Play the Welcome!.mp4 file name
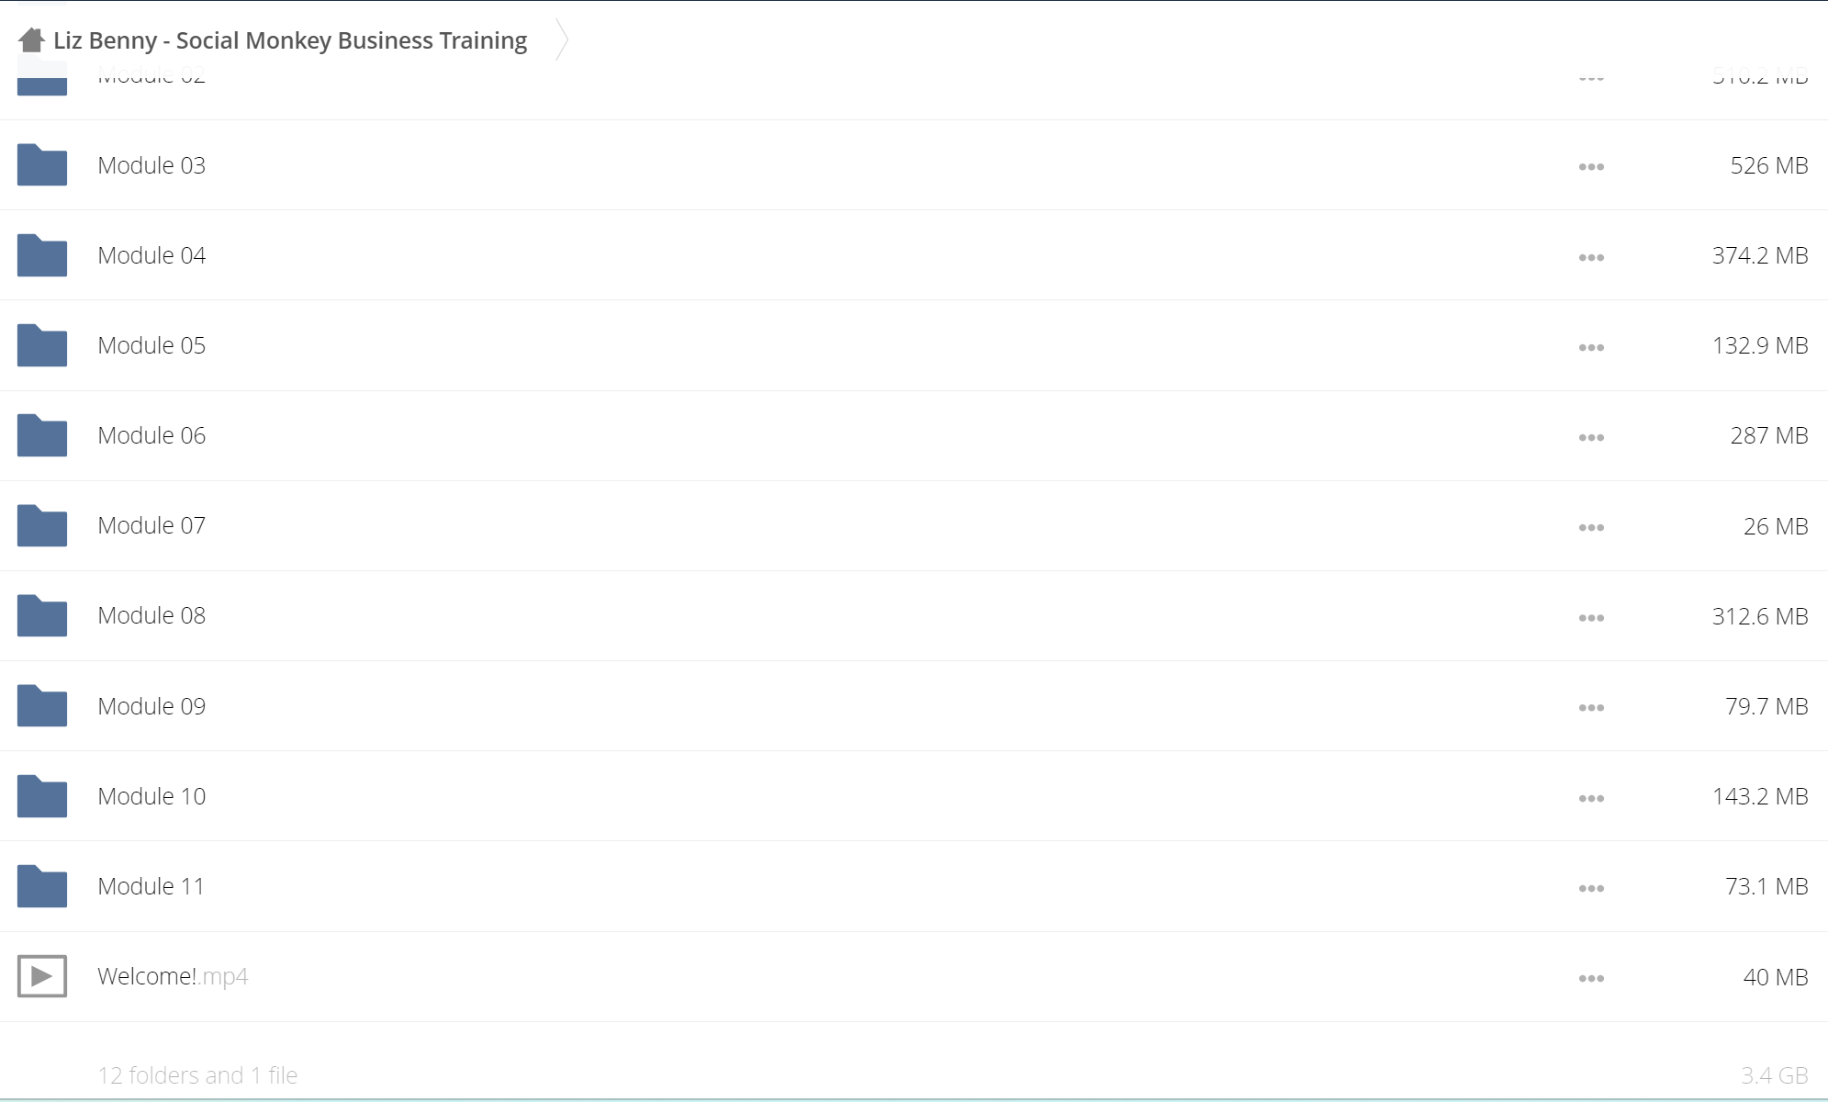Screen dimensions: 1828x1102 coord(173,976)
